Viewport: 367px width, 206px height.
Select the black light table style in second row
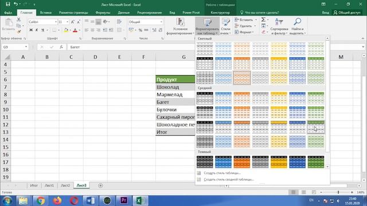click(205, 64)
